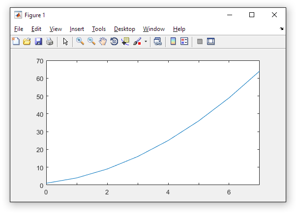Click the x-axis label 4

point(168,192)
